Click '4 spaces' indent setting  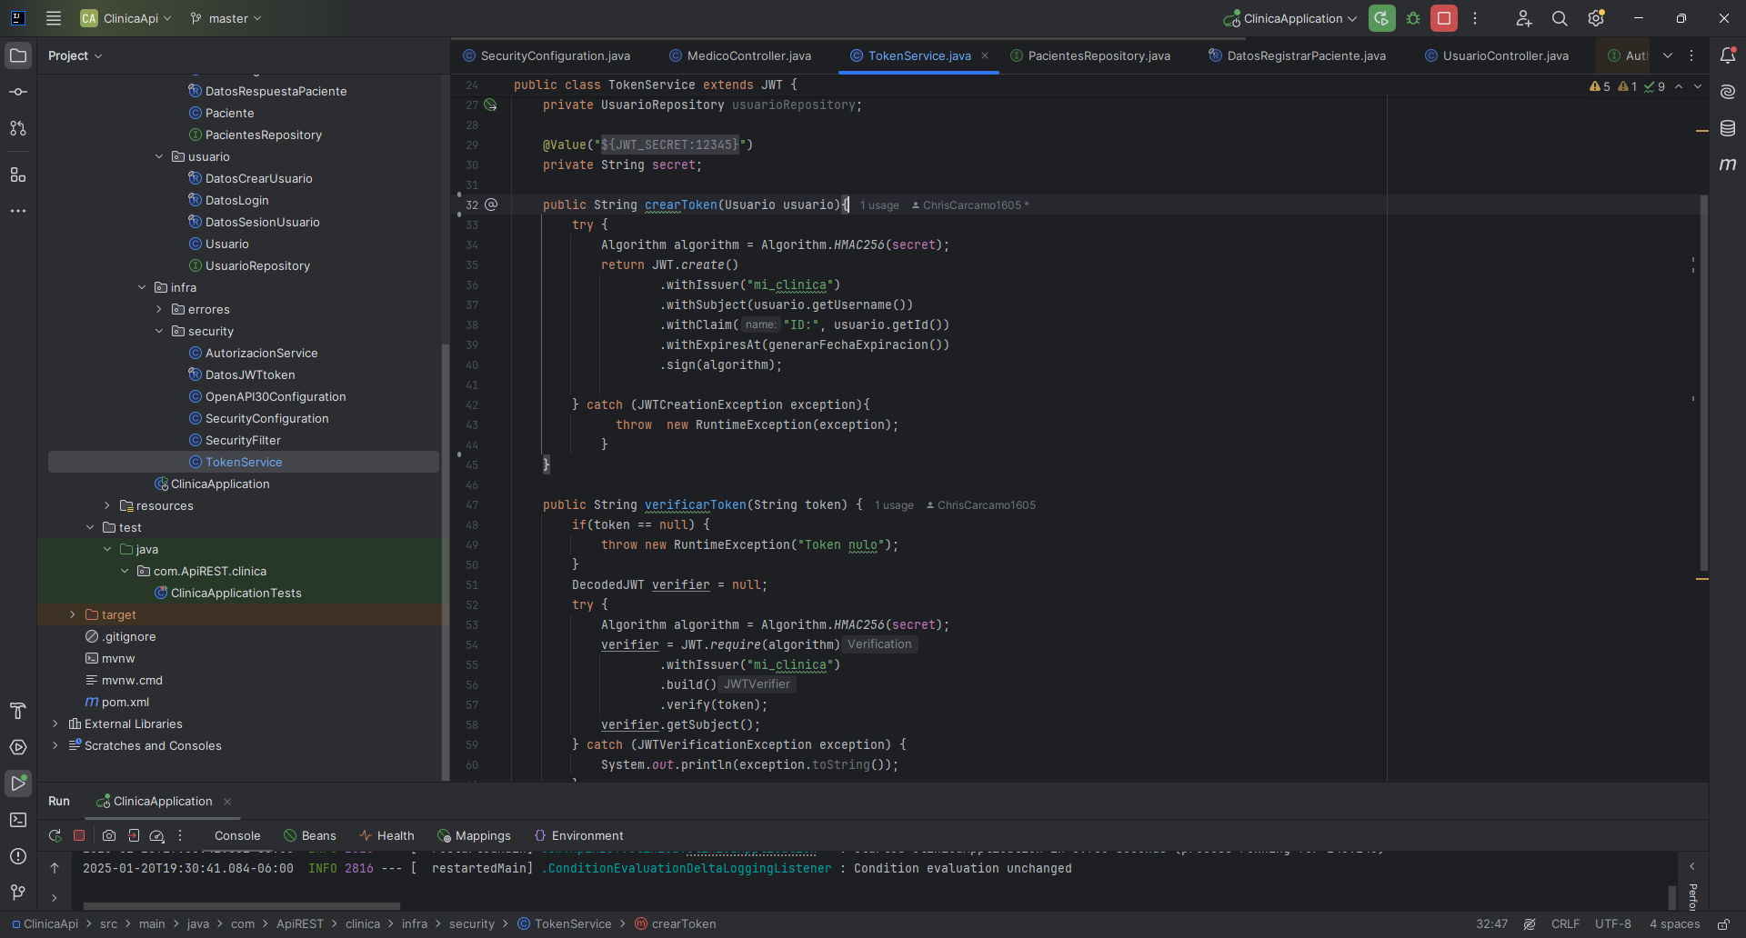click(x=1675, y=923)
